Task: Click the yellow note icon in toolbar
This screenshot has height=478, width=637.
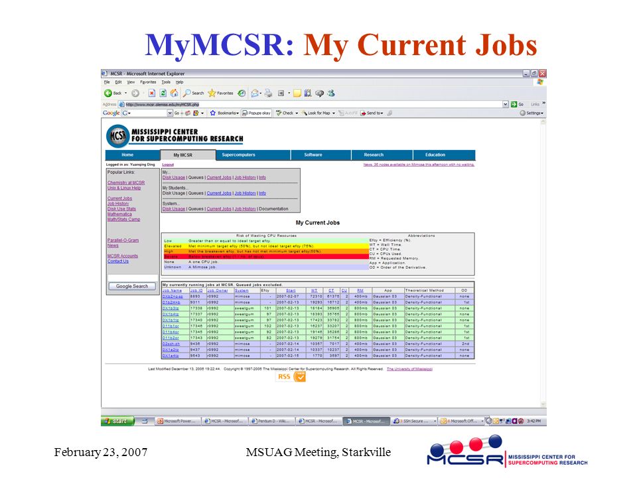Action: (297, 93)
